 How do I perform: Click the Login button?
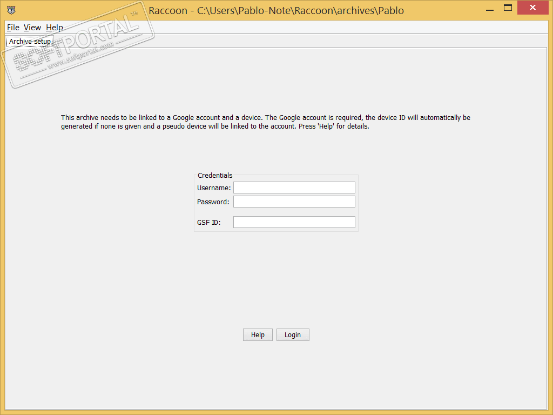(x=293, y=335)
